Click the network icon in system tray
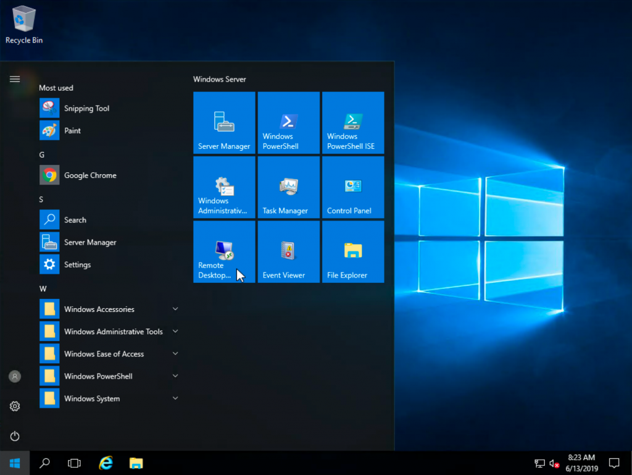Viewport: 632px width, 475px height. [539, 463]
